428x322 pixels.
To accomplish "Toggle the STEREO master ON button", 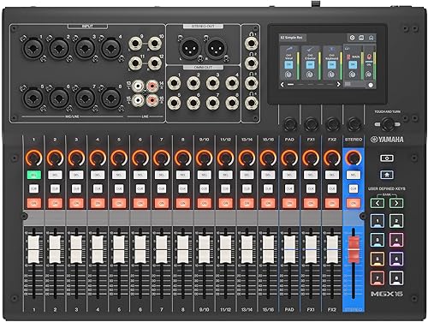I will click(x=354, y=203).
